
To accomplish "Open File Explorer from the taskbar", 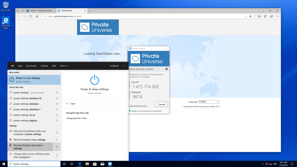I will [x=87, y=164].
